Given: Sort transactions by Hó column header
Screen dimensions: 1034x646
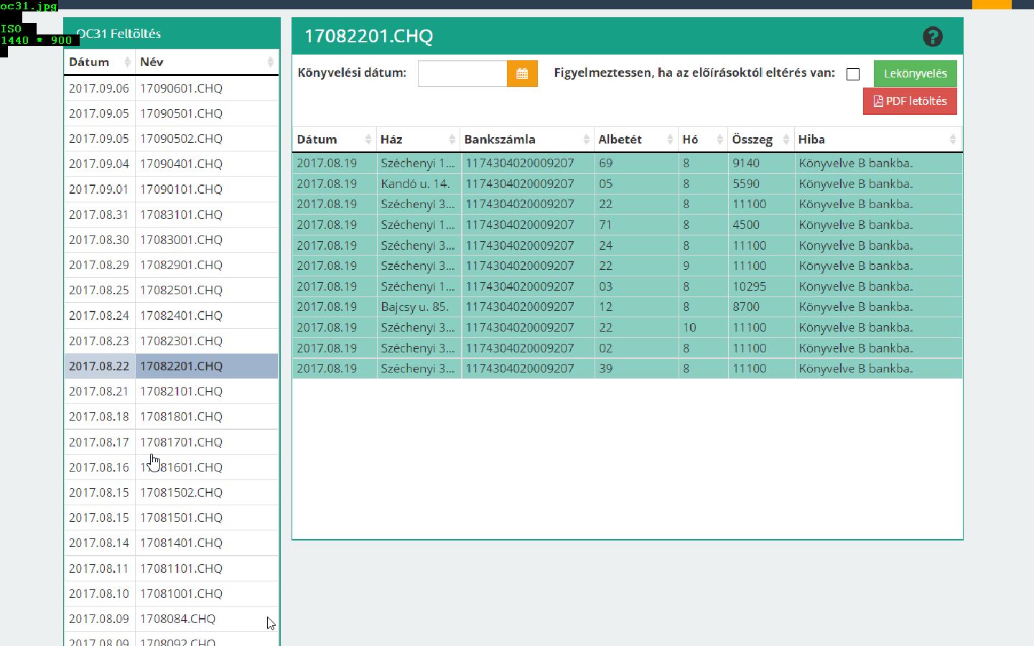Looking at the screenshot, I should click(690, 140).
